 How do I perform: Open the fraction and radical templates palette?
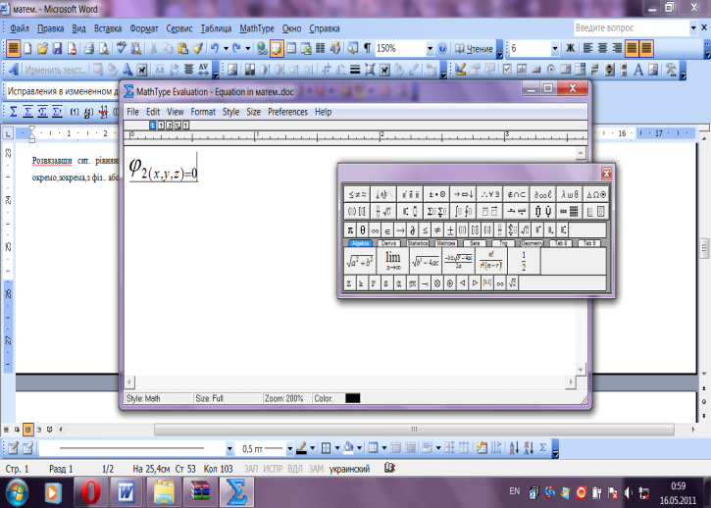(383, 212)
